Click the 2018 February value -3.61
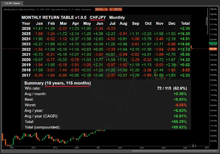The height and width of the screenshot is (154, 220). tap(50, 70)
